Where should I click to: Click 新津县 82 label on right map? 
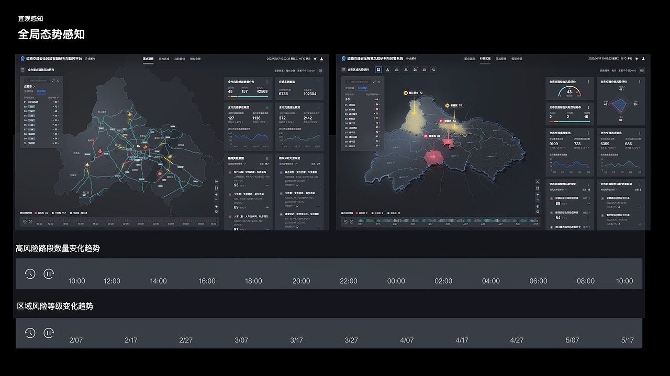coord(432,136)
